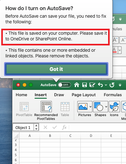This screenshot has width=126, height=164.
Task: Click the edit-and-save pencil icon
Action: pyautogui.click(x=92, y=85)
